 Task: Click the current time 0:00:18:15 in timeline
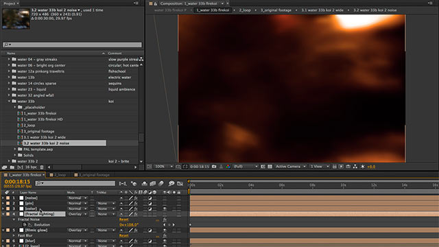pyautogui.click(x=17, y=182)
